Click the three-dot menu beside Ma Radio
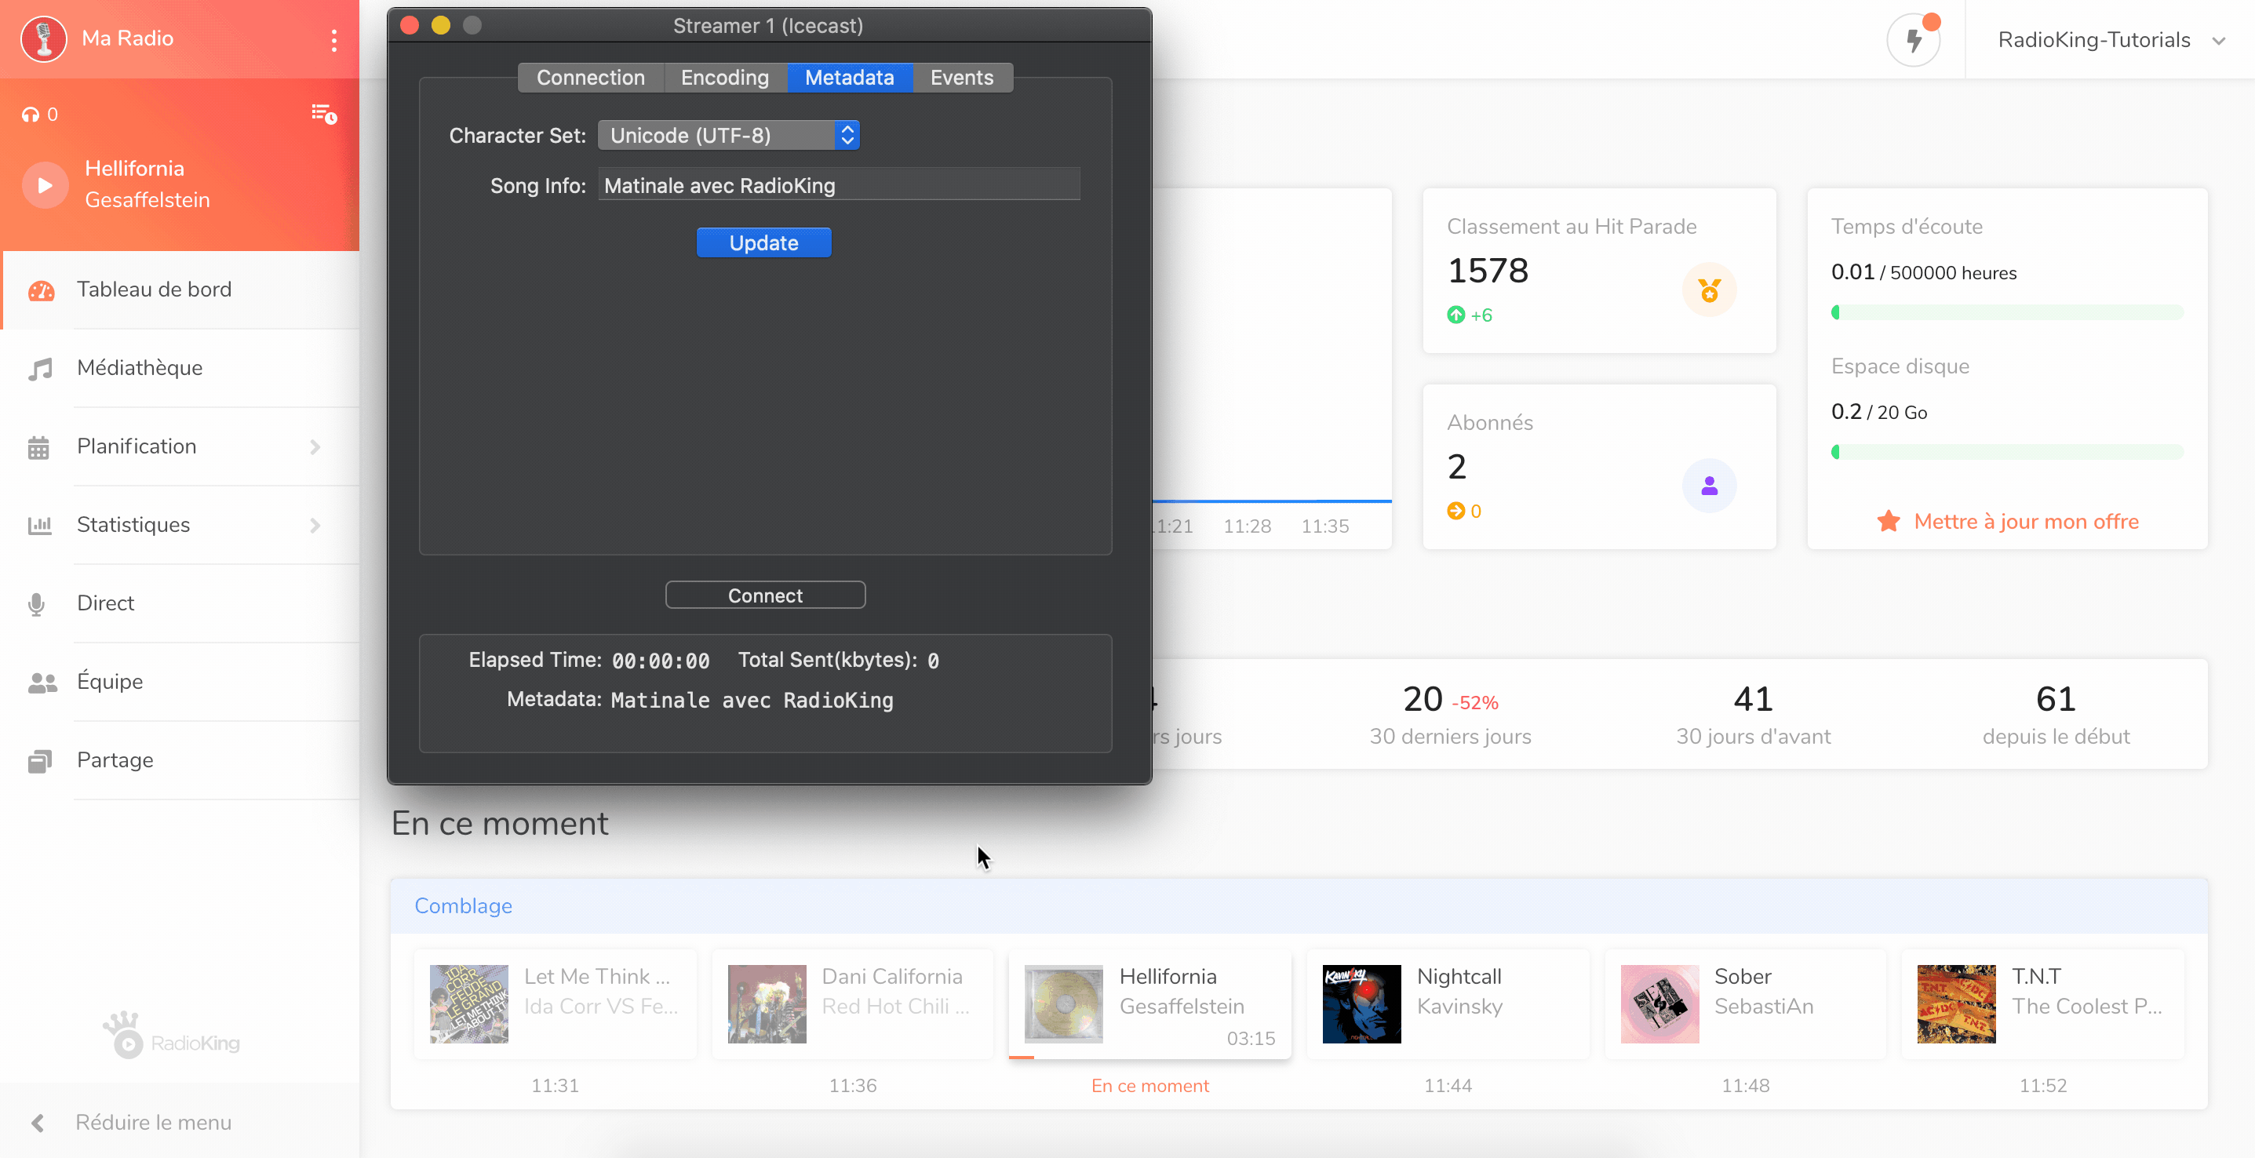Viewport: 2255px width, 1158px height. point(333,39)
